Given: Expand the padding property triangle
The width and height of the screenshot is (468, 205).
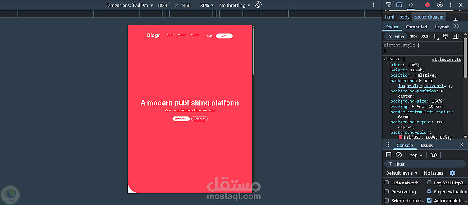Looking at the screenshot, I should pyautogui.click(x=414, y=106).
